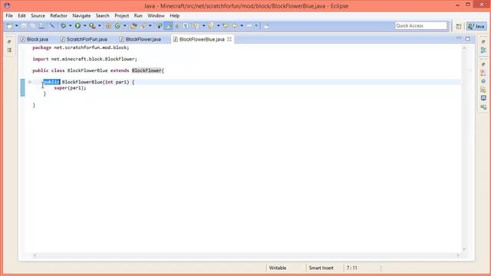The width and height of the screenshot is (491, 276).
Task: Click the Quick Access search field
Action: click(x=421, y=25)
